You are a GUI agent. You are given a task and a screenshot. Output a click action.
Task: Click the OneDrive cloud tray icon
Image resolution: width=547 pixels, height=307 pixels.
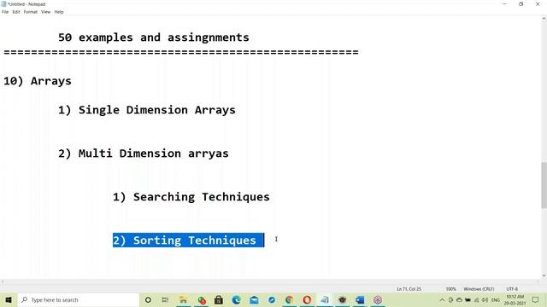click(x=459, y=299)
